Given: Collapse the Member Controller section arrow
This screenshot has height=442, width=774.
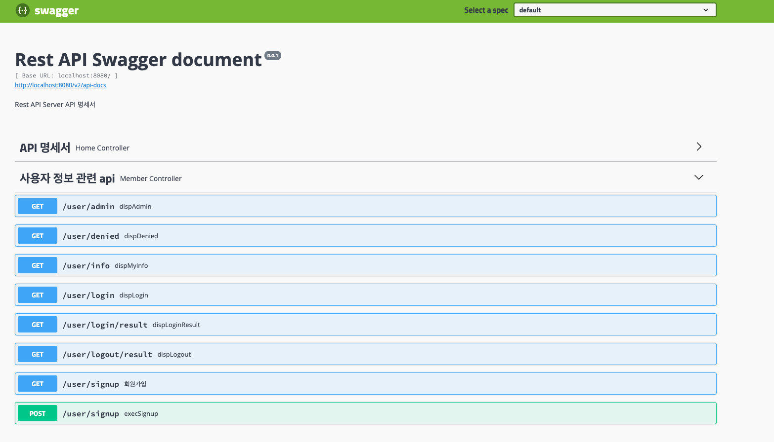Looking at the screenshot, I should click(699, 178).
